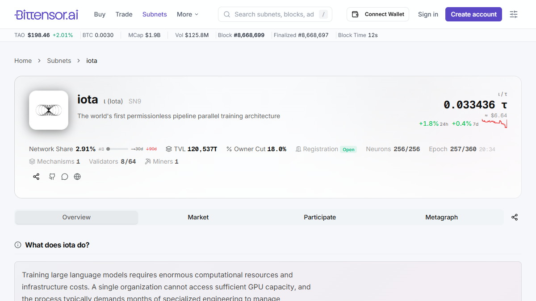
Task: Click the SN9 subnet label
Action: (135, 101)
